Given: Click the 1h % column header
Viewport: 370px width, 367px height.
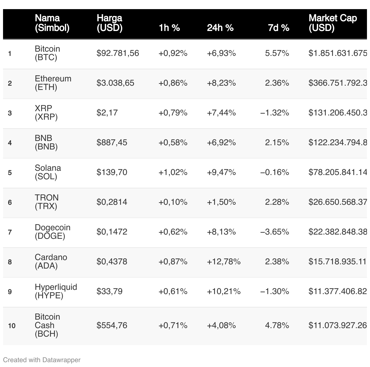Looking at the screenshot, I should click(x=169, y=28).
